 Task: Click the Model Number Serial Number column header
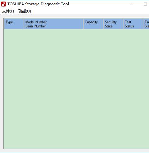click(x=54, y=24)
